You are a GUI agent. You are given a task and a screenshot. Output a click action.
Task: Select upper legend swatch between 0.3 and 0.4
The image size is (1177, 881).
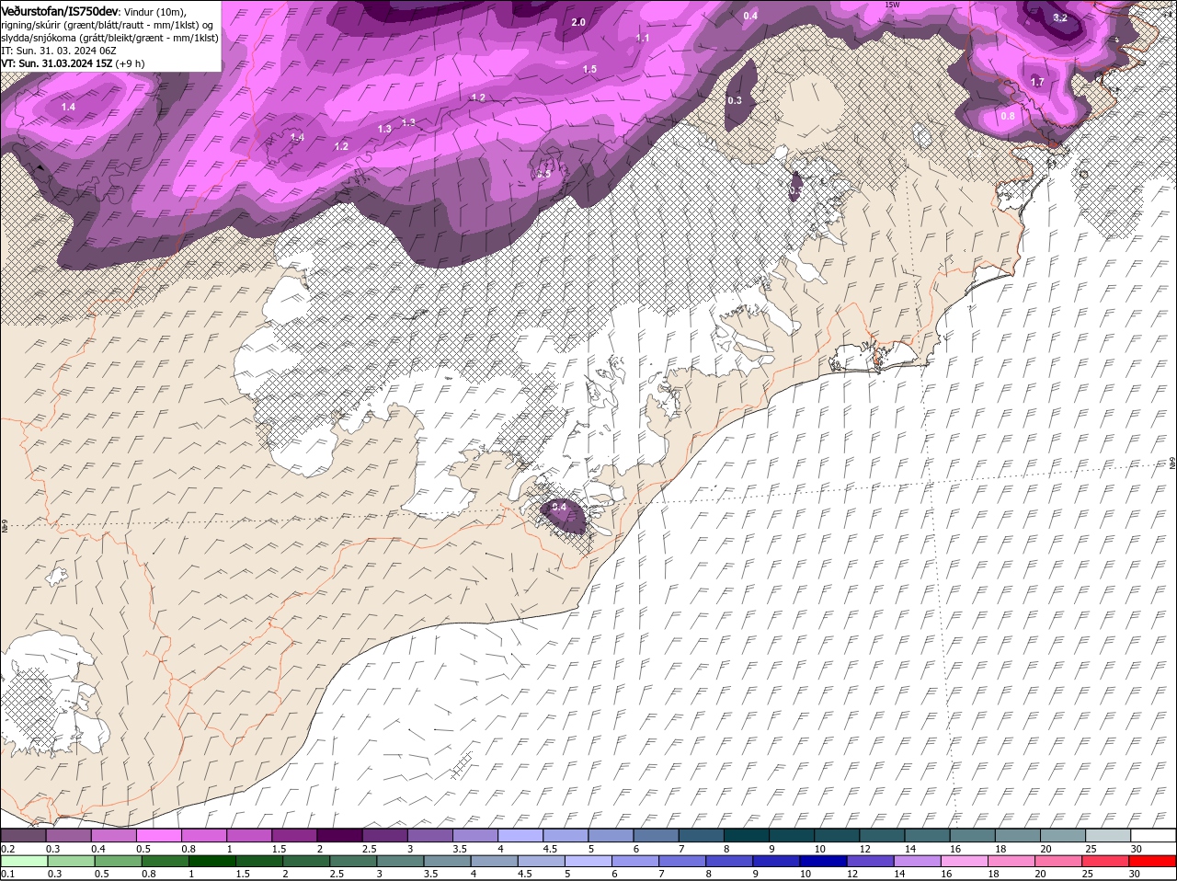tap(68, 835)
